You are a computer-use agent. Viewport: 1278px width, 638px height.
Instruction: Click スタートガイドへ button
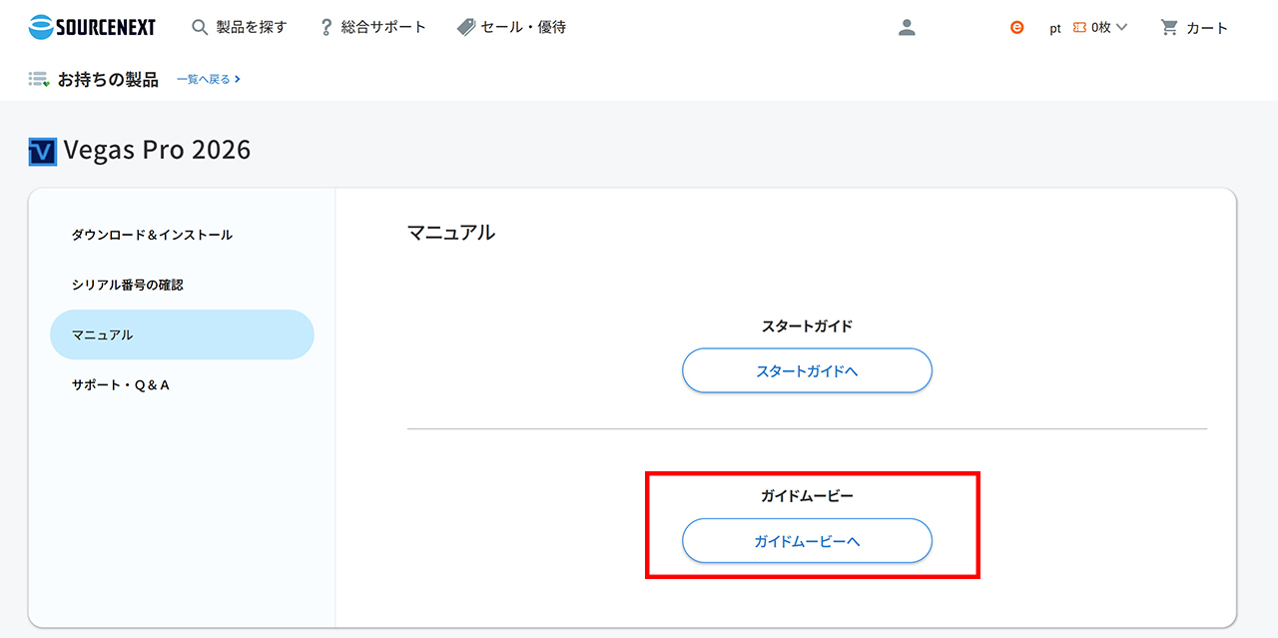(x=807, y=370)
